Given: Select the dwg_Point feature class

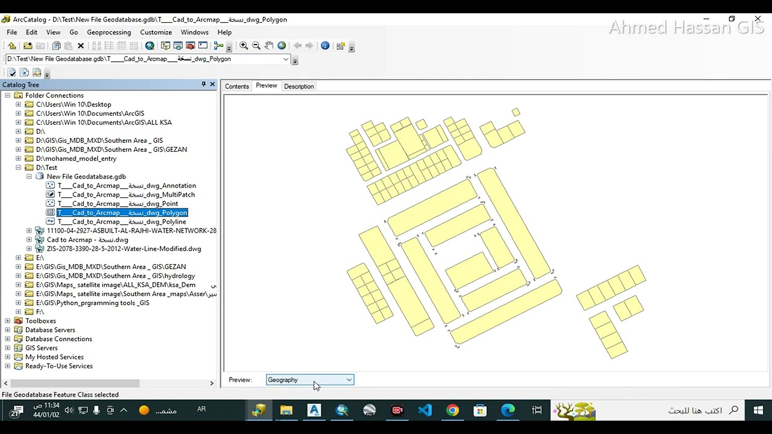Looking at the screenshot, I should [x=118, y=204].
